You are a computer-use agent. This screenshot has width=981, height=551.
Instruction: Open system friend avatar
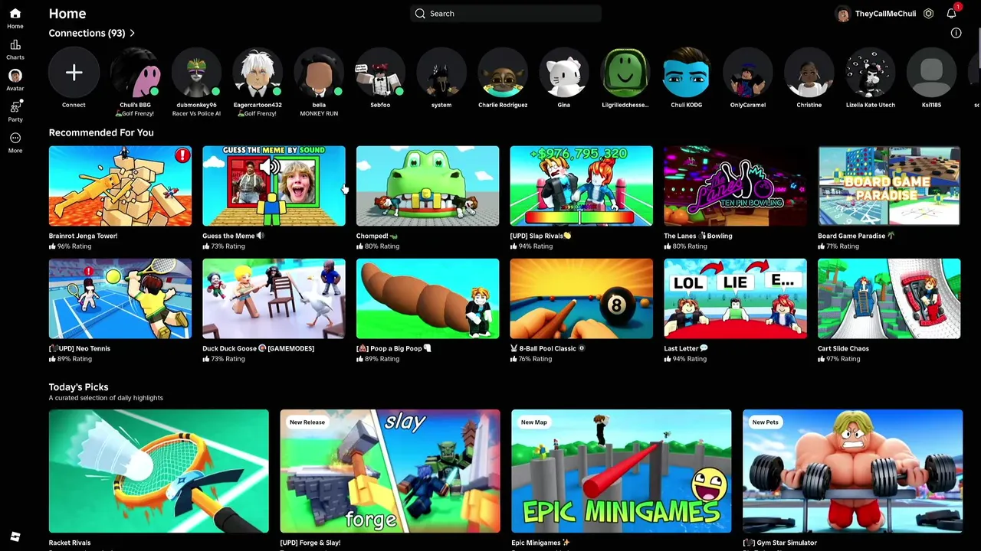(441, 73)
